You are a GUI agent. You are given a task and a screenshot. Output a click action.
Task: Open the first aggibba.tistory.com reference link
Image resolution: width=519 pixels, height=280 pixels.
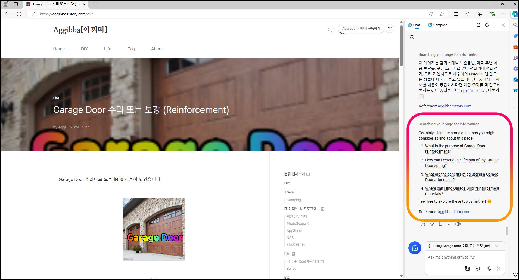tap(455, 106)
